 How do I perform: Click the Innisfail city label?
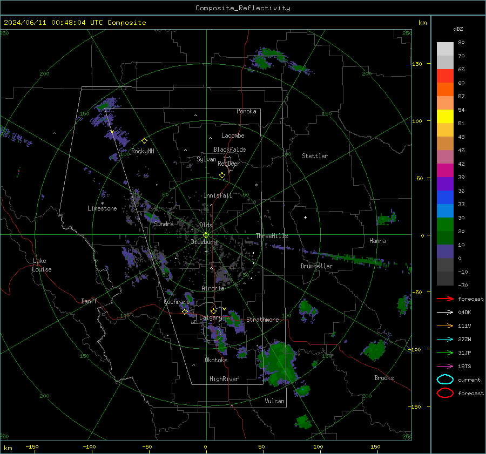pos(218,195)
